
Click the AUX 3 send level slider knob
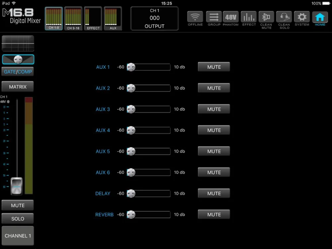coord(131,109)
